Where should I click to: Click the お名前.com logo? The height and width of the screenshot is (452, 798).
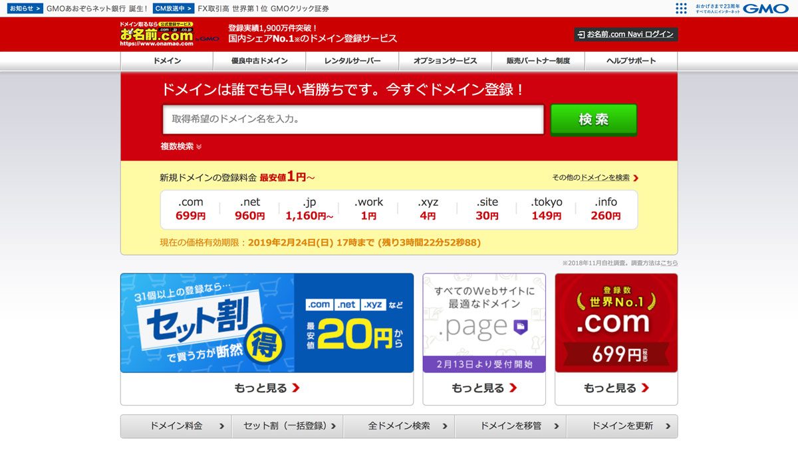pyautogui.click(x=169, y=34)
